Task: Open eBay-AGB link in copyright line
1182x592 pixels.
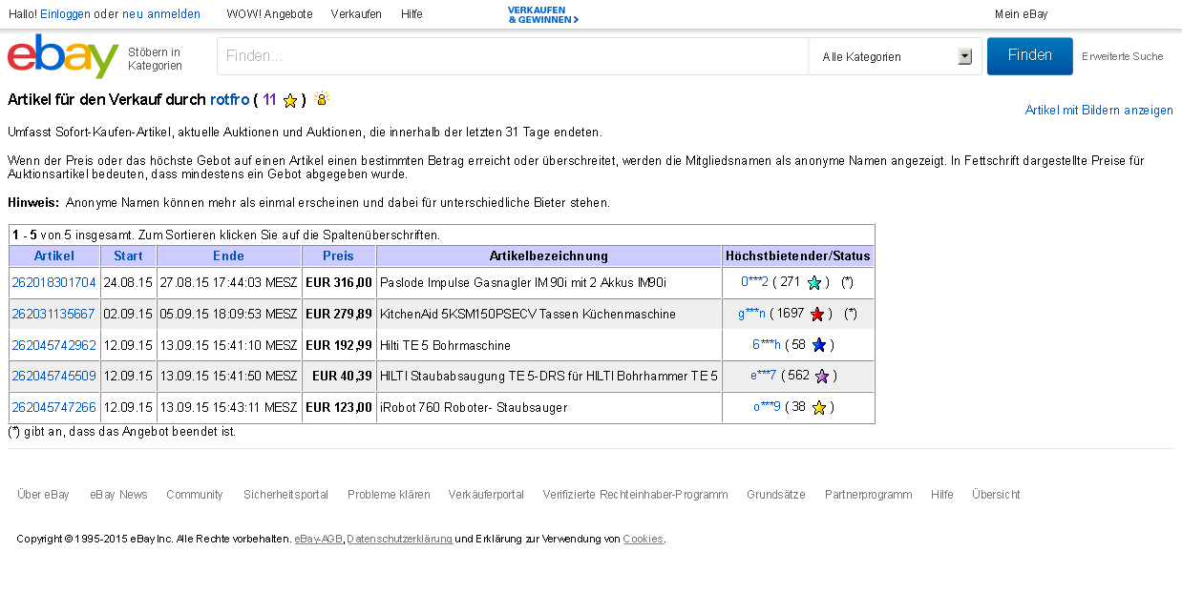Action: tap(319, 540)
